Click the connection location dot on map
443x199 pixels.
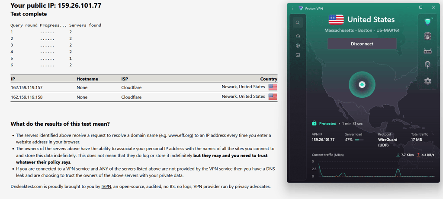click(362, 84)
